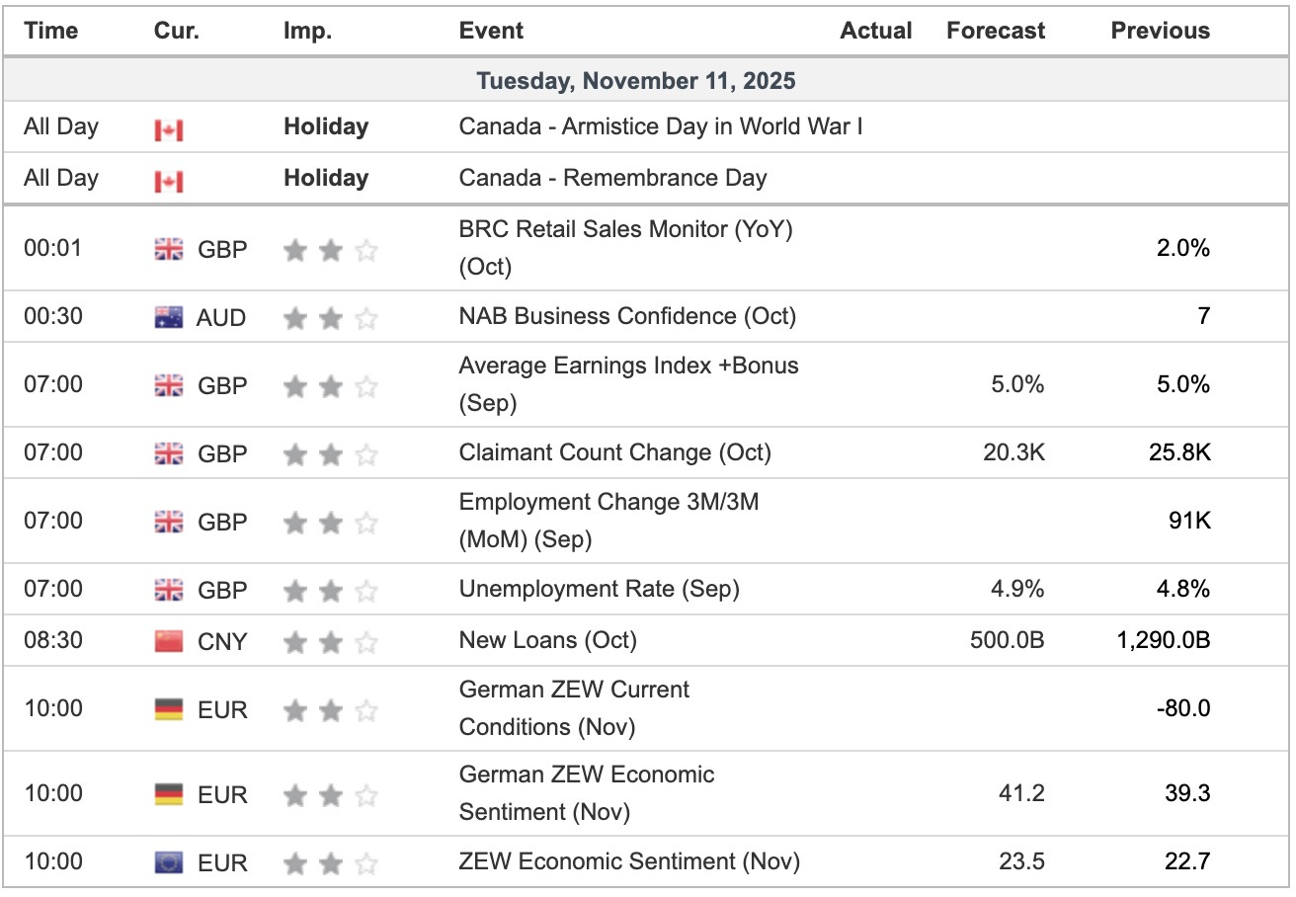Click the importance stars for Unemployment Rate
This screenshot has height=897, width=1296.
click(330, 591)
